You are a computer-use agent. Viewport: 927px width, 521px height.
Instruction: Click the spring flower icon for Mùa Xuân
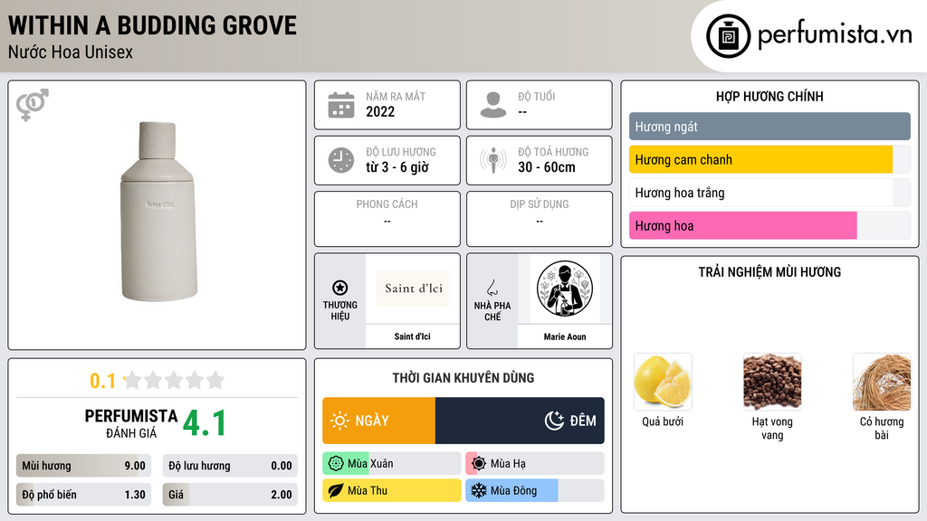pos(336,464)
